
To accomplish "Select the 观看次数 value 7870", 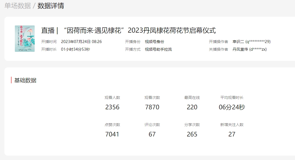I will pyautogui.click(x=152, y=107).
